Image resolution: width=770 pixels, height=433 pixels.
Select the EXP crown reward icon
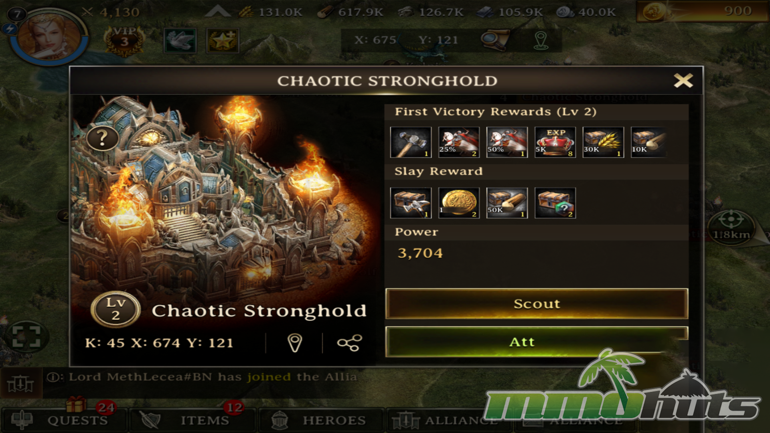point(555,142)
